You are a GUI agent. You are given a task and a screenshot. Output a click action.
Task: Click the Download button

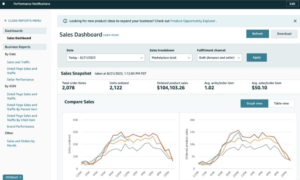coord(284,34)
